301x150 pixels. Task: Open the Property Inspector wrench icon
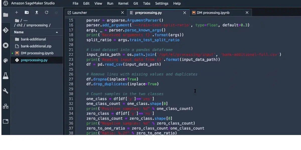[6, 91]
